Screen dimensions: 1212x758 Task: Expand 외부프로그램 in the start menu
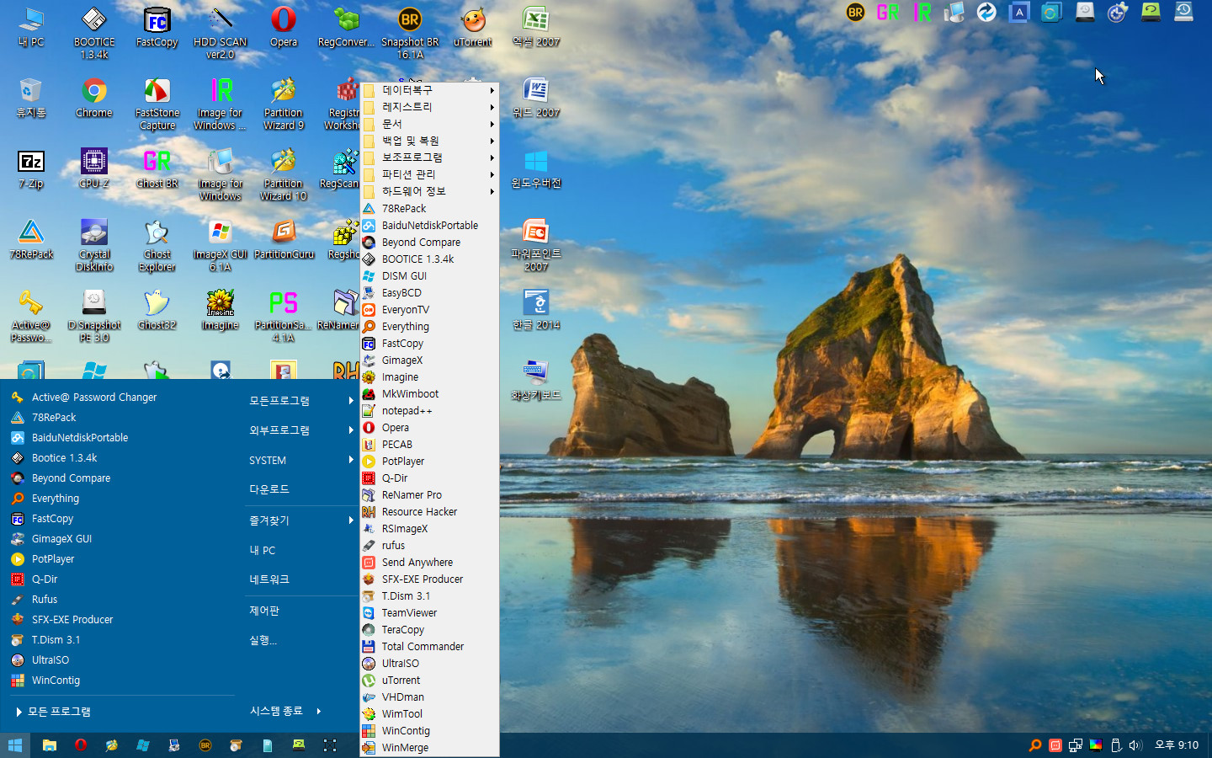click(300, 430)
